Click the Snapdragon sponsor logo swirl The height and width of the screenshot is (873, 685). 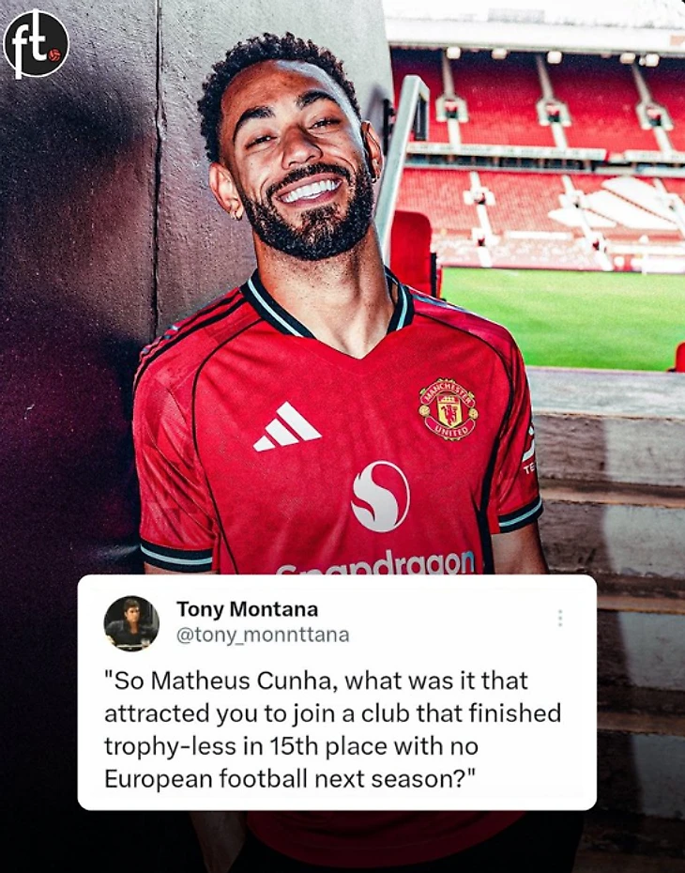tap(381, 496)
